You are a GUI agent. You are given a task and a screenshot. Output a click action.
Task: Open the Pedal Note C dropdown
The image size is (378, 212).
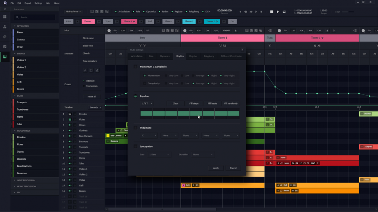tap(149, 136)
